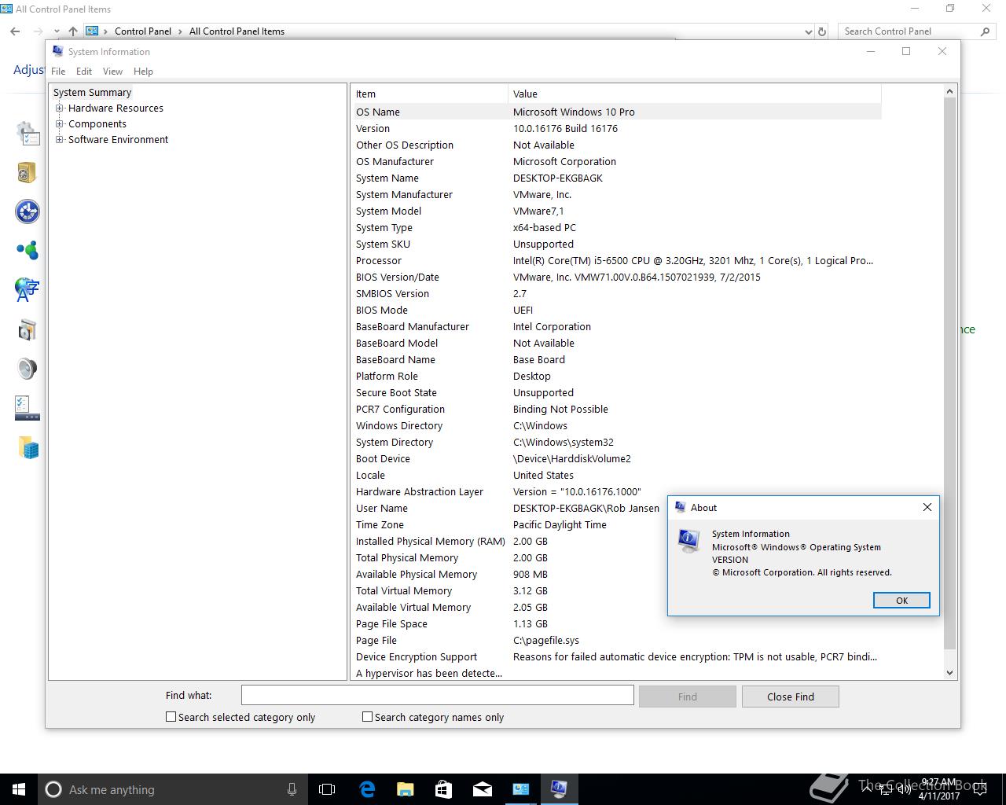
Task: Open the Edit menu
Action: [84, 72]
